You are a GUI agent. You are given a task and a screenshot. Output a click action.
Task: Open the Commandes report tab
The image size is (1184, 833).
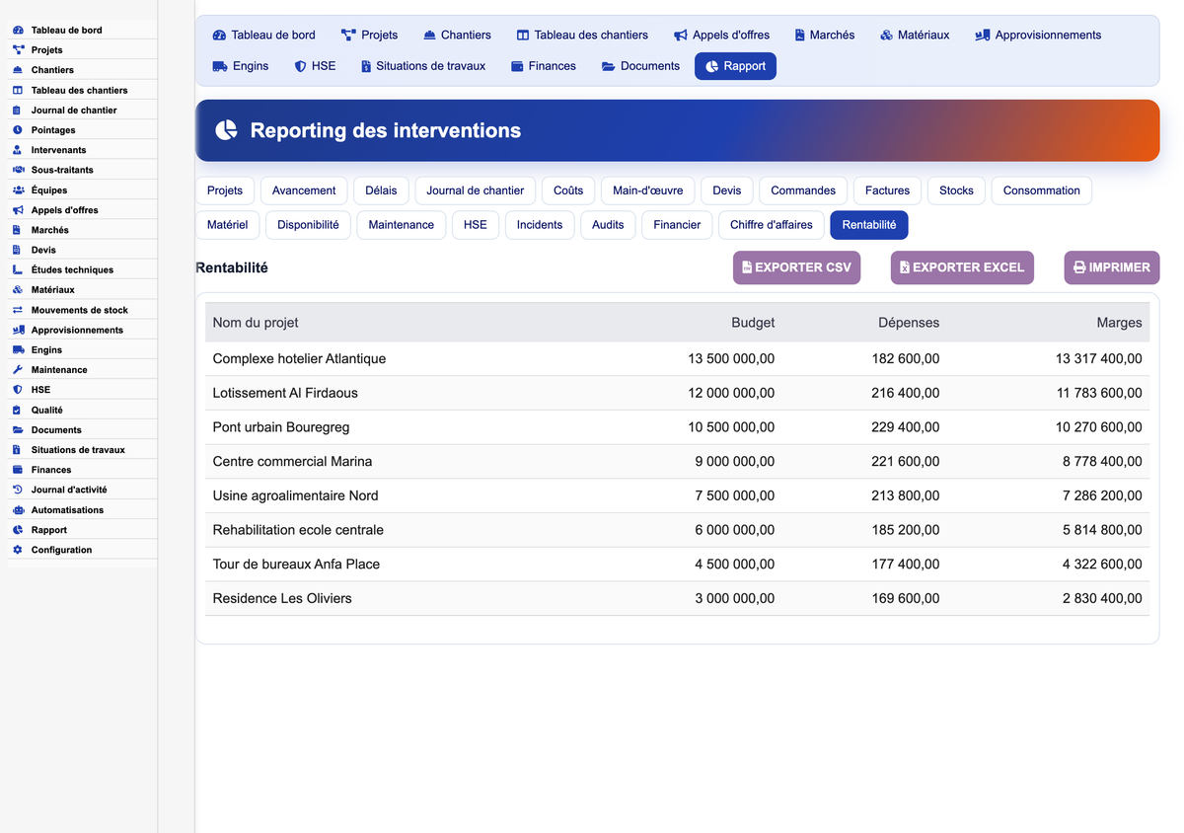pyautogui.click(x=803, y=190)
